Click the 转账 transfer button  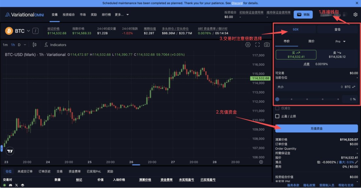click(303, 14)
